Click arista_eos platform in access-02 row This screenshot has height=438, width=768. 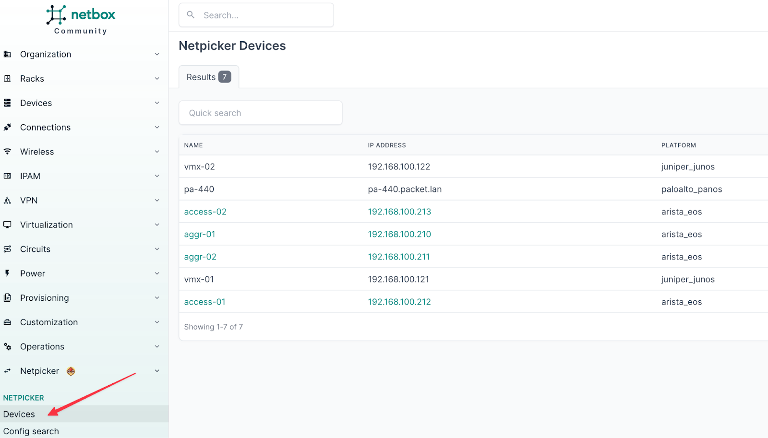(682, 212)
